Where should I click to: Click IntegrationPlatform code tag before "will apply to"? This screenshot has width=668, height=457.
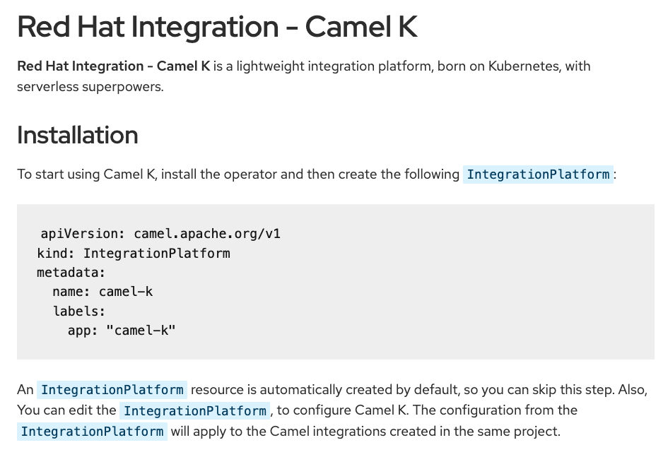point(93,432)
